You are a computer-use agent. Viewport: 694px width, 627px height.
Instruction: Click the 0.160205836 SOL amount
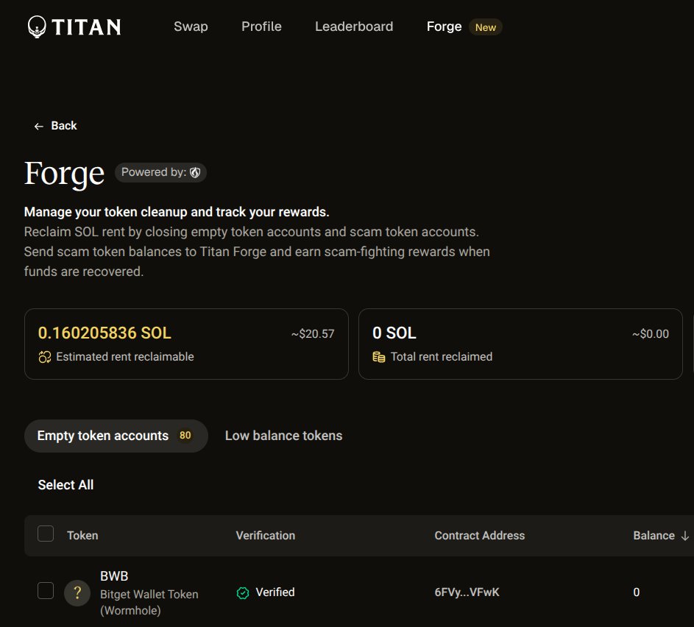(x=105, y=333)
